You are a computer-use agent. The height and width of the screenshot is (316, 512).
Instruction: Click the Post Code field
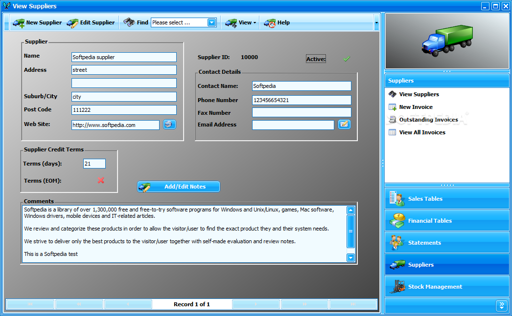pos(124,110)
